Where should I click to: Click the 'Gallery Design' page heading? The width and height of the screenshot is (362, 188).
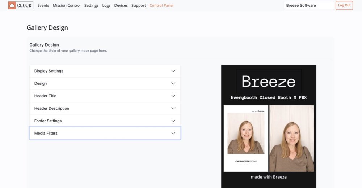tap(47, 28)
